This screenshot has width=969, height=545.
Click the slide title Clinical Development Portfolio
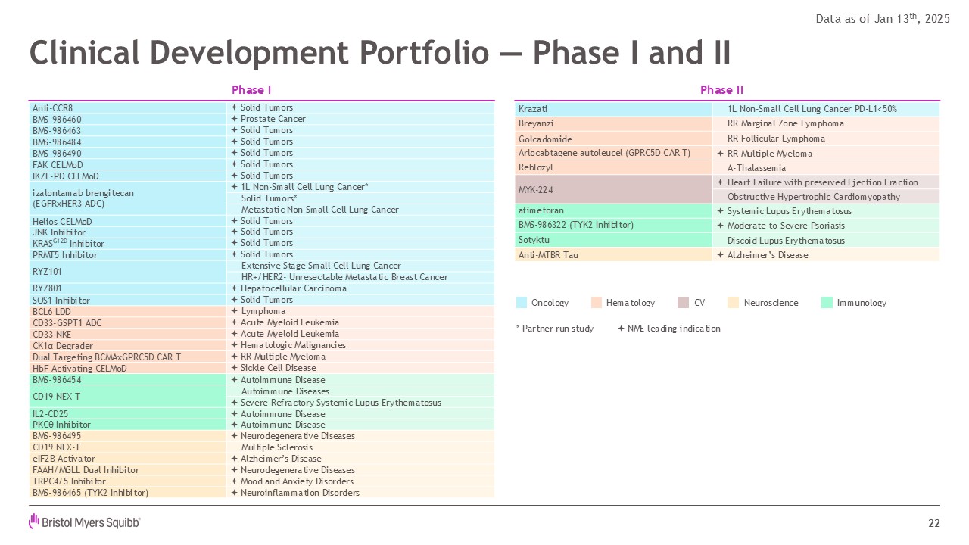tap(379, 52)
